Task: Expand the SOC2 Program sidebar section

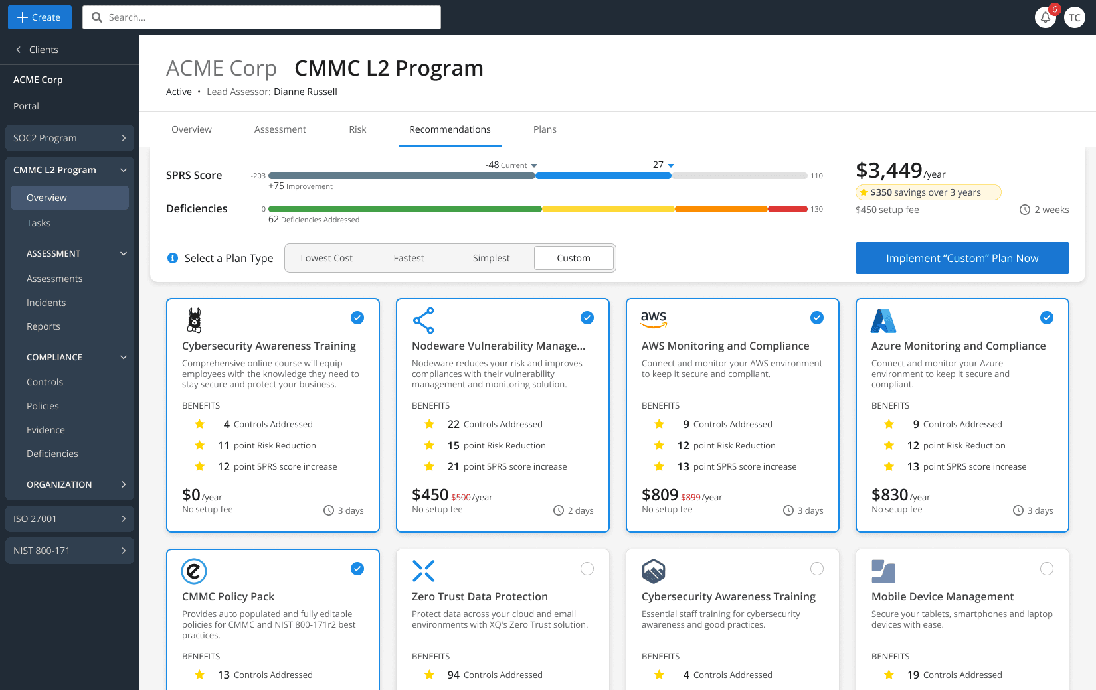Action: tap(70, 138)
